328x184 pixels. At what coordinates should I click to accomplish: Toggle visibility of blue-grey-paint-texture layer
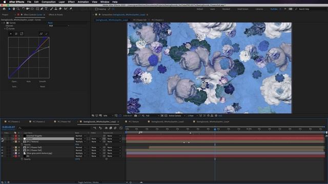pyautogui.click(x=2, y=153)
